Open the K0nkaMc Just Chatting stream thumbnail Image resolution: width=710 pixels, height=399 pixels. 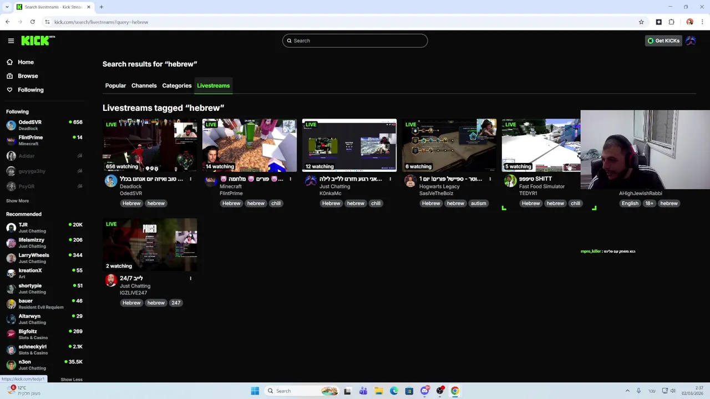click(x=349, y=145)
